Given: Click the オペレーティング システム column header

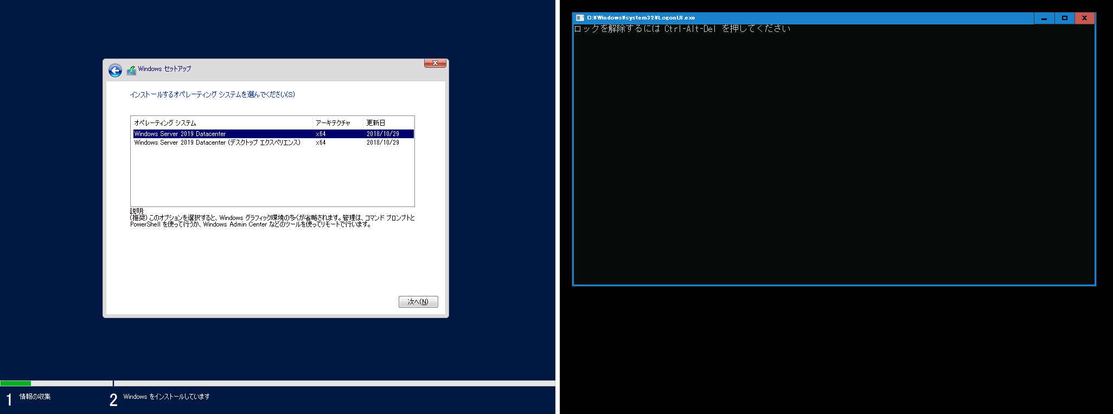Looking at the screenshot, I should (222, 123).
